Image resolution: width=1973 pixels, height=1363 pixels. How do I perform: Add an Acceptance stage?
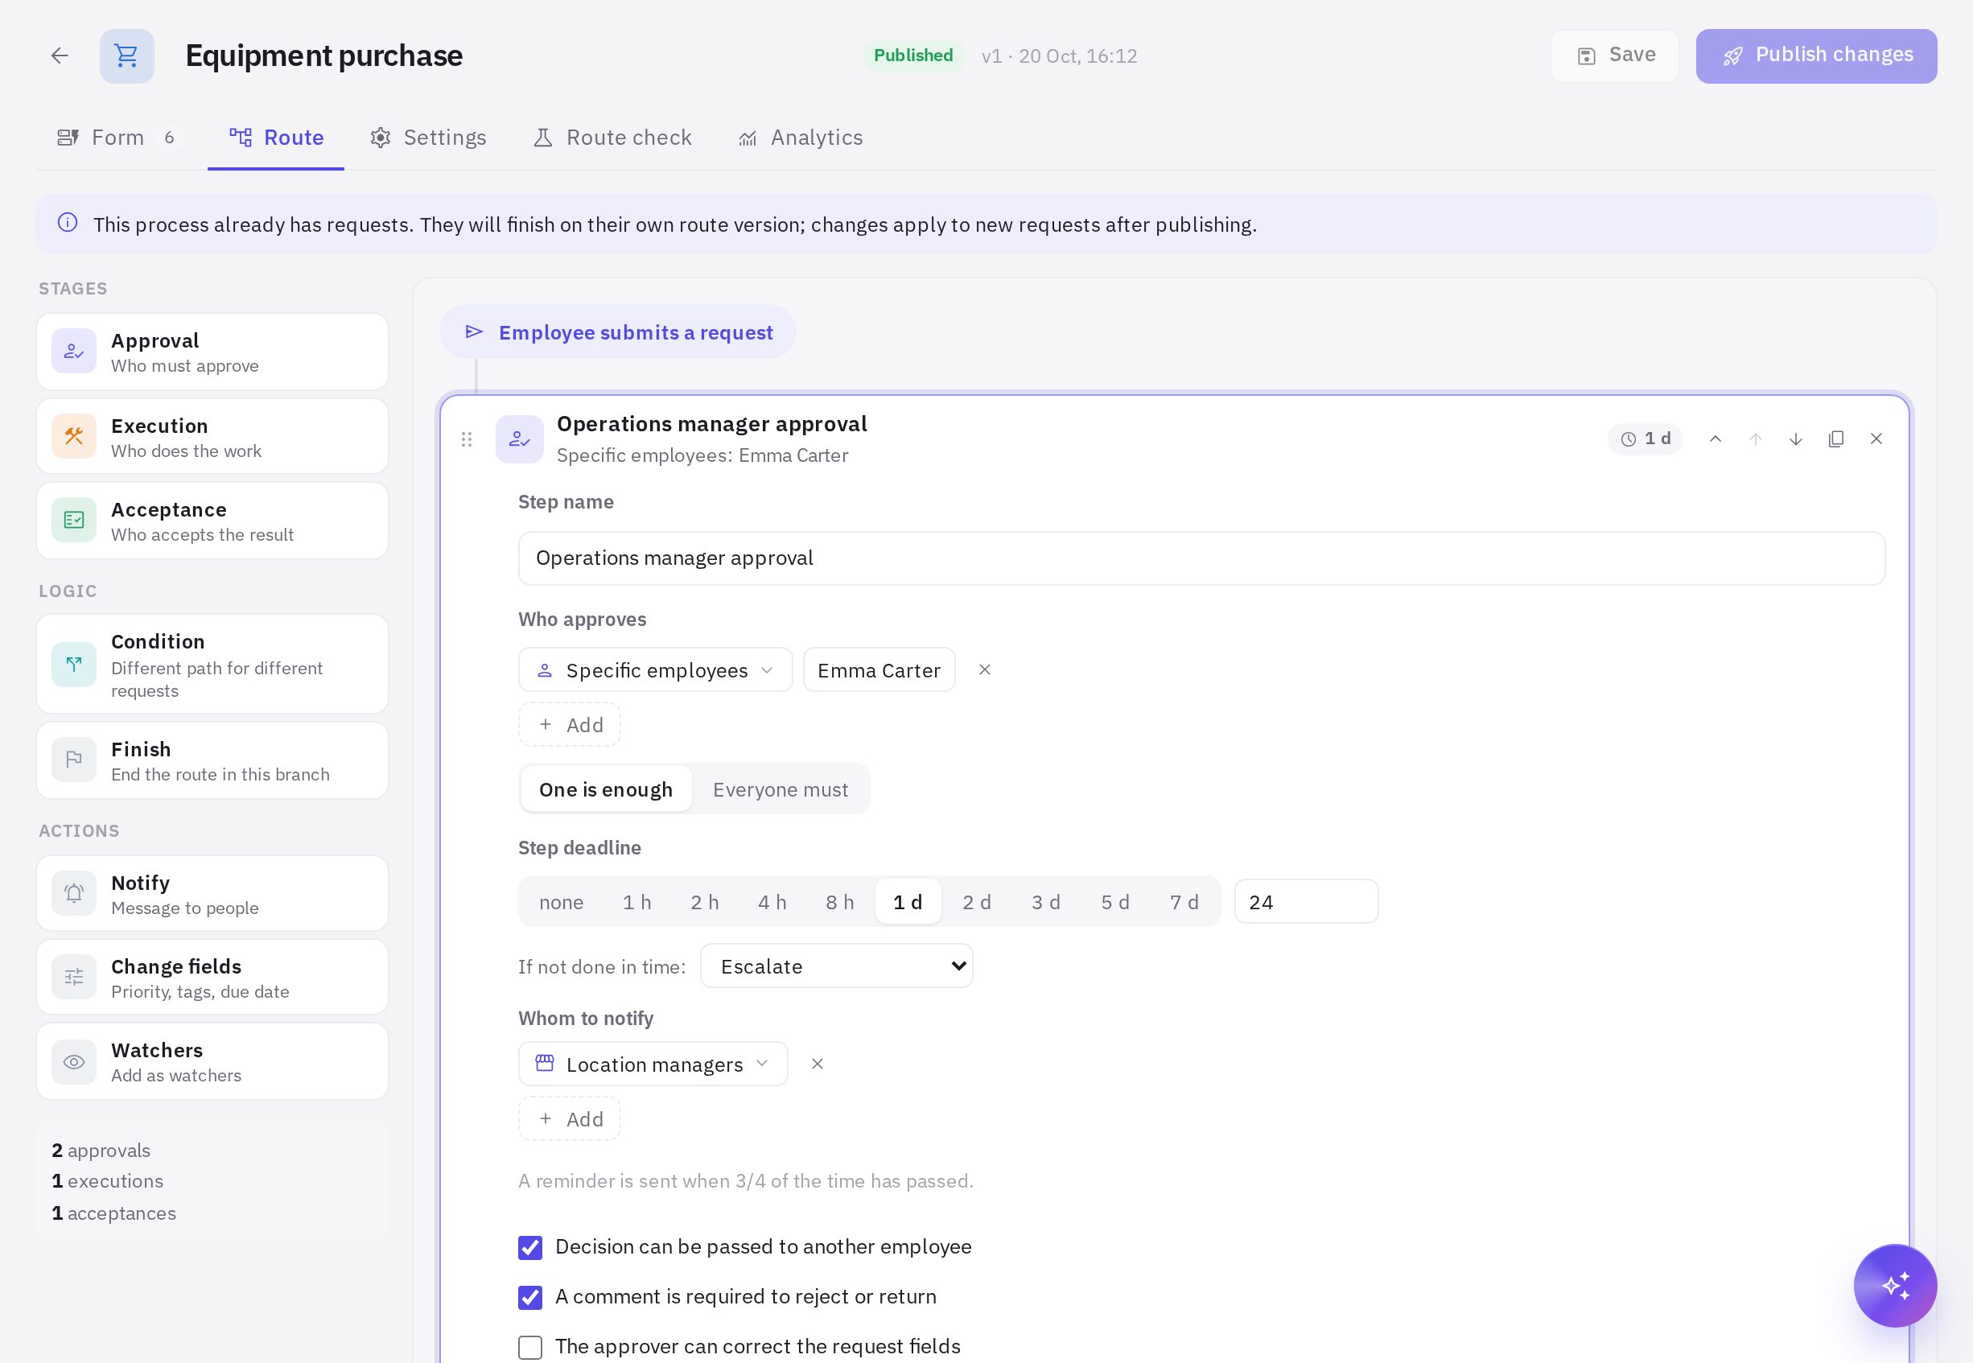(x=212, y=521)
